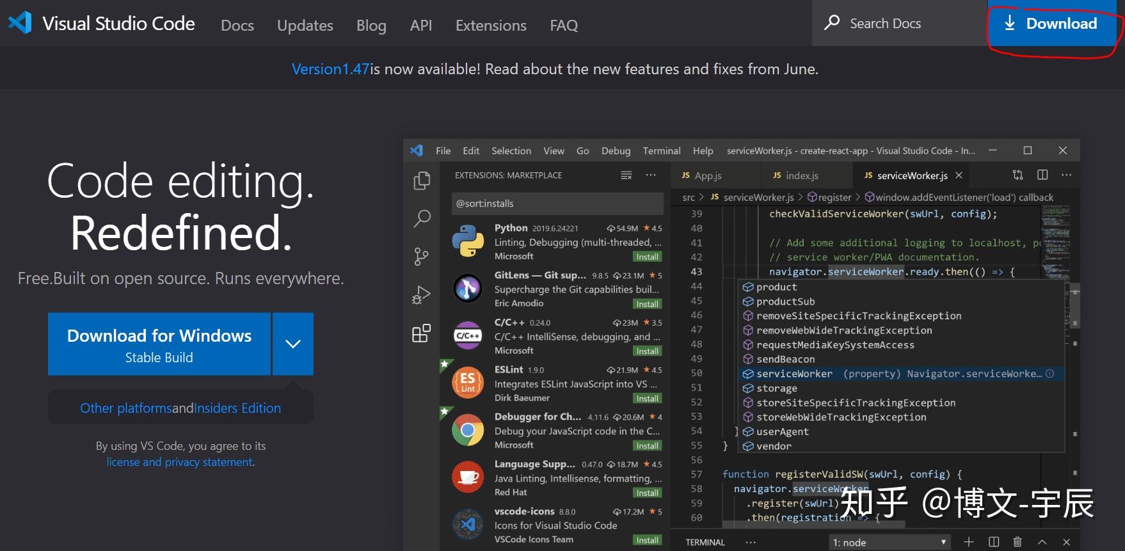Viewport: 1125px width, 551px height.
Task: Open Run and Debug icon in sidebar
Action: (x=421, y=295)
